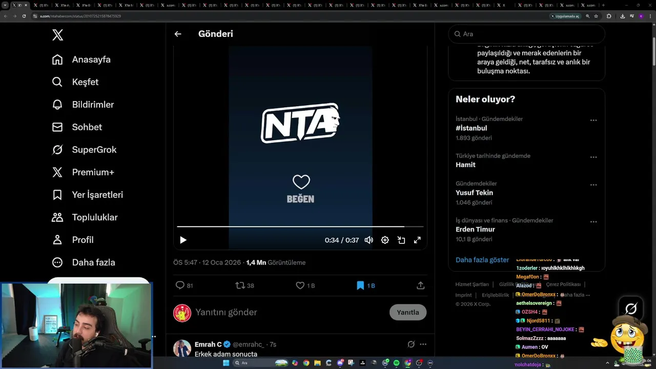Viewport: 656px width, 369px height.
Task: Open Sohbet messages
Action: pos(77,127)
